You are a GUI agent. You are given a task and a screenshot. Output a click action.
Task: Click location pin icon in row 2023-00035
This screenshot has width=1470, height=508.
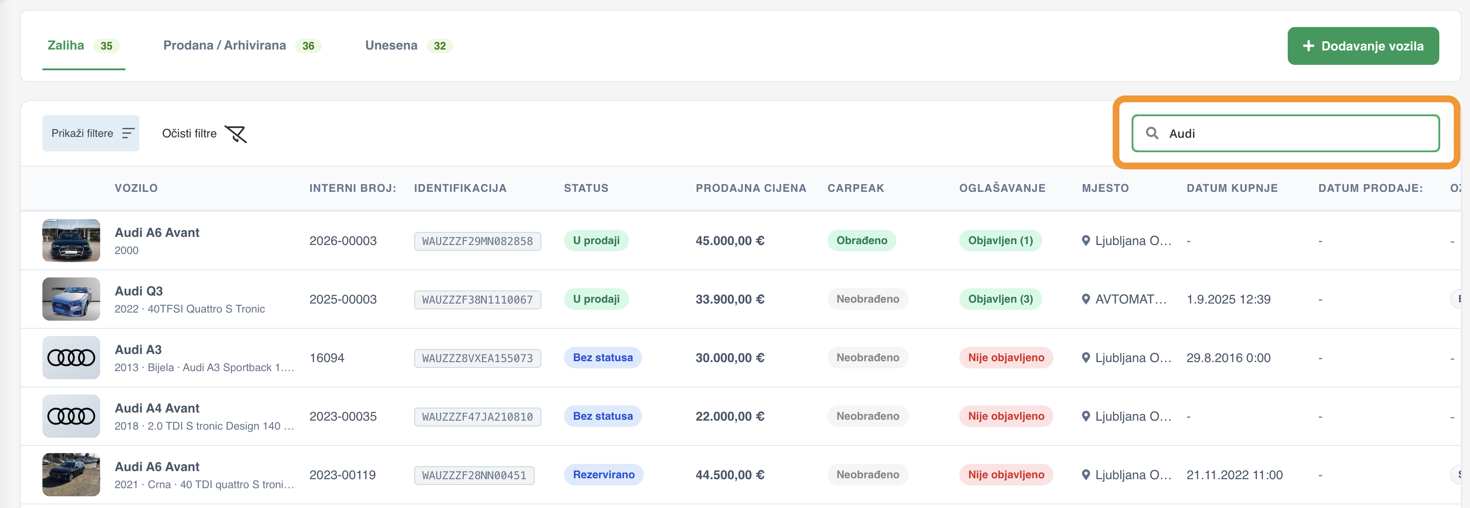point(1086,416)
